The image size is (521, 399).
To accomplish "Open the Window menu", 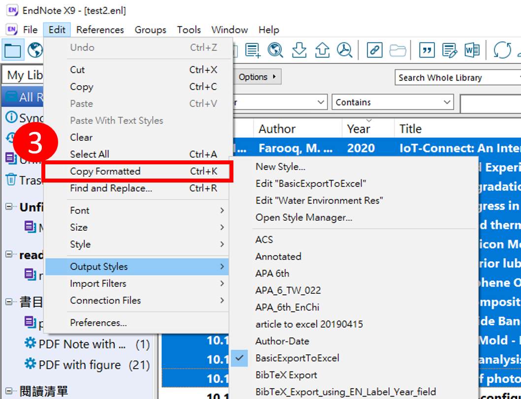I will [229, 30].
